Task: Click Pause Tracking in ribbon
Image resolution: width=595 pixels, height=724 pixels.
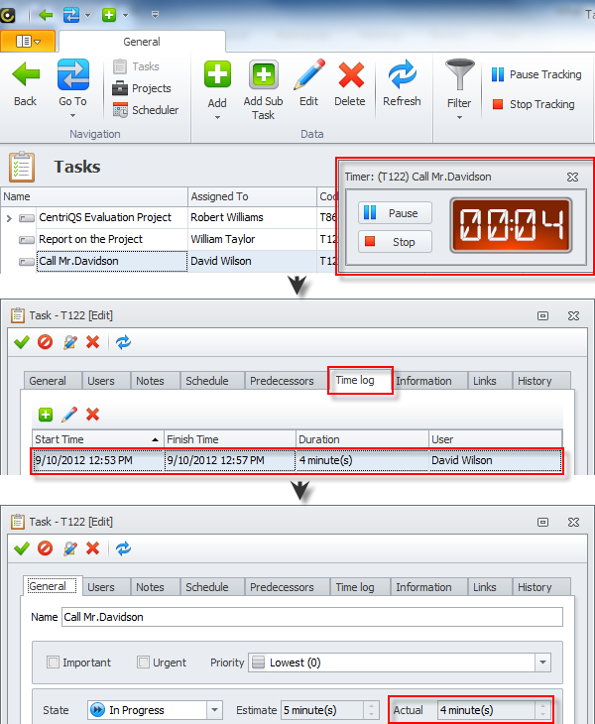Action: coord(536,74)
